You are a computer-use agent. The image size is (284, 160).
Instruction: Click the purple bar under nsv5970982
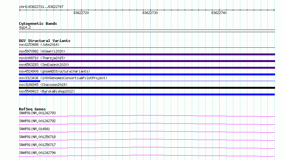click(x=147, y=54)
